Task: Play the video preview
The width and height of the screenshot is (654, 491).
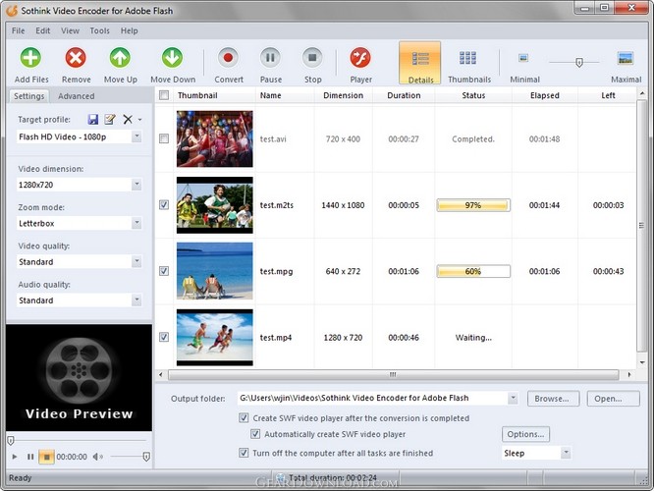Action: [15, 457]
